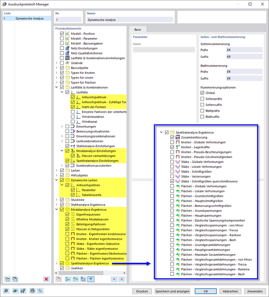Screen dimensions: 269x297
Task: Click the Netz-Einstellungen mesh icon
Action: (x=68, y=48)
